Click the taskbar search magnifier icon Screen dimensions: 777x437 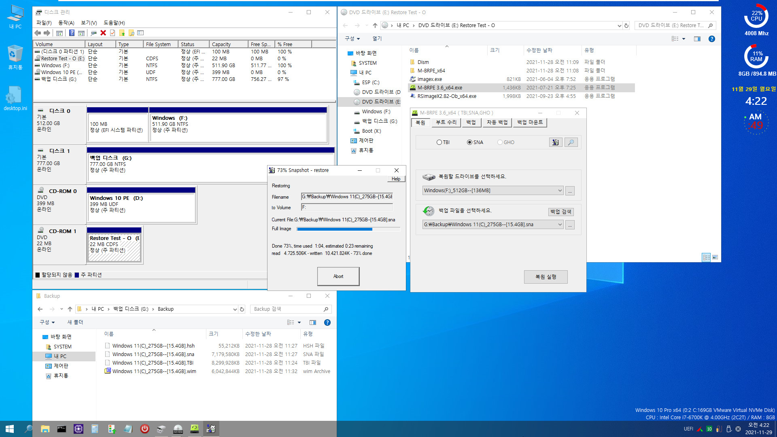point(28,429)
